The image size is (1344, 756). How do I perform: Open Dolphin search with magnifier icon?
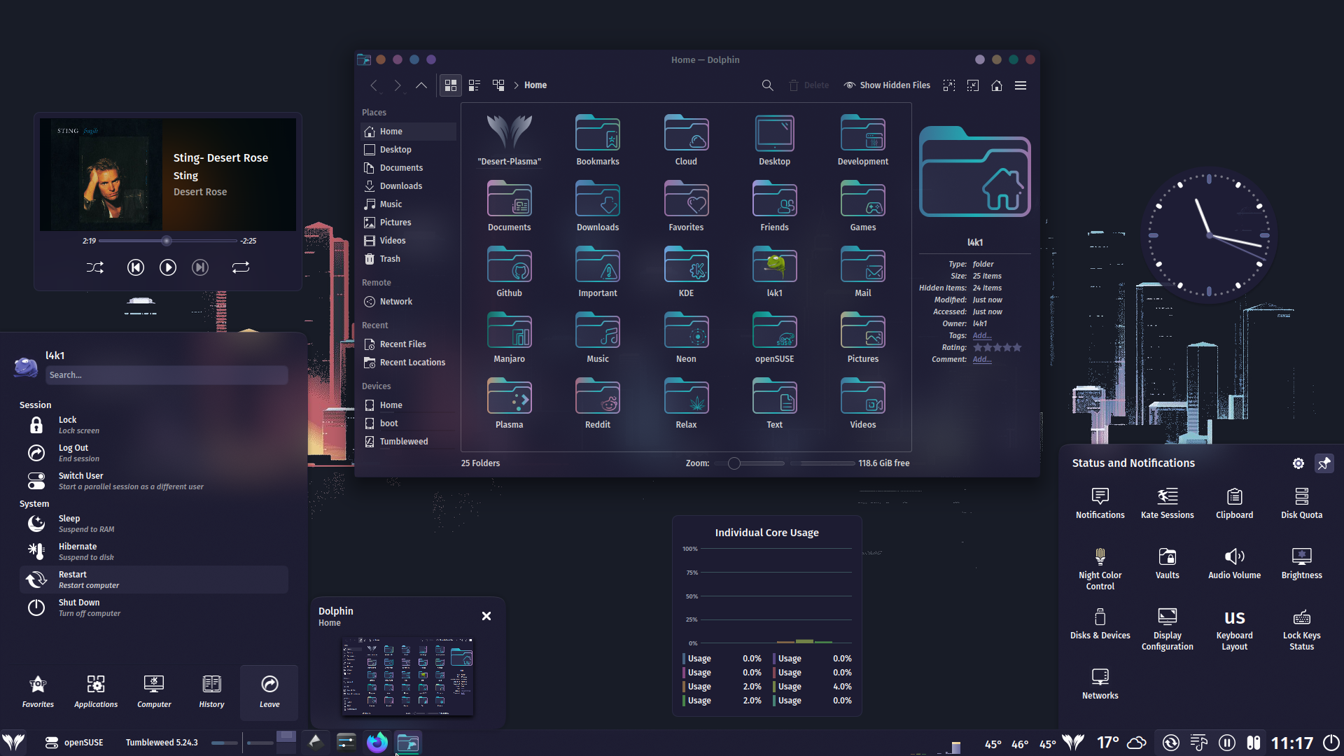768,85
